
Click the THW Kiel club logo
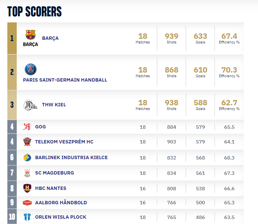(x=30, y=105)
